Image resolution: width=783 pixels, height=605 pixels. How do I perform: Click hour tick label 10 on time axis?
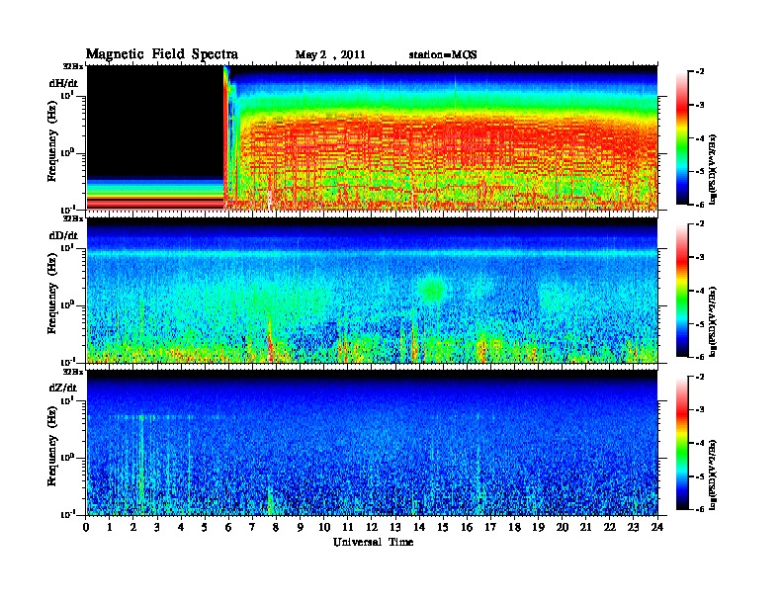pyautogui.click(x=324, y=528)
